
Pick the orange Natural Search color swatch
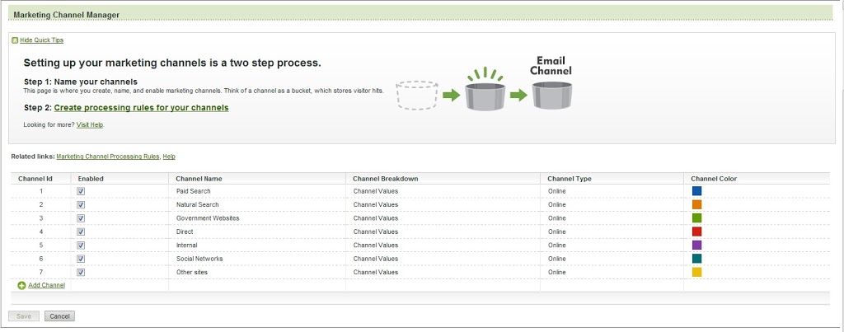point(696,204)
